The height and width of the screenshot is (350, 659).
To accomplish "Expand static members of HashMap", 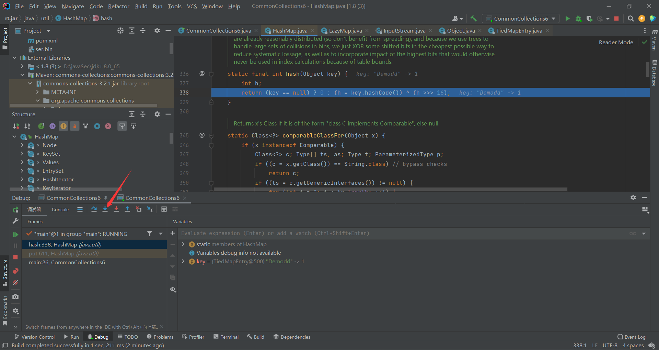I will pos(183,244).
